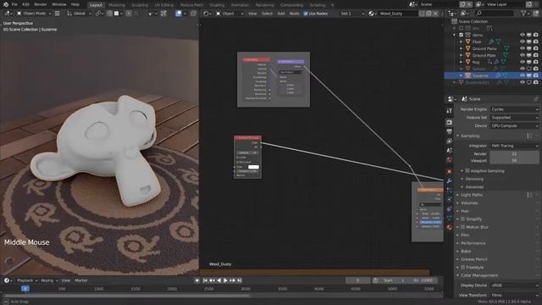Enable the Freestyle checkbox
542x305 pixels.
click(462, 268)
